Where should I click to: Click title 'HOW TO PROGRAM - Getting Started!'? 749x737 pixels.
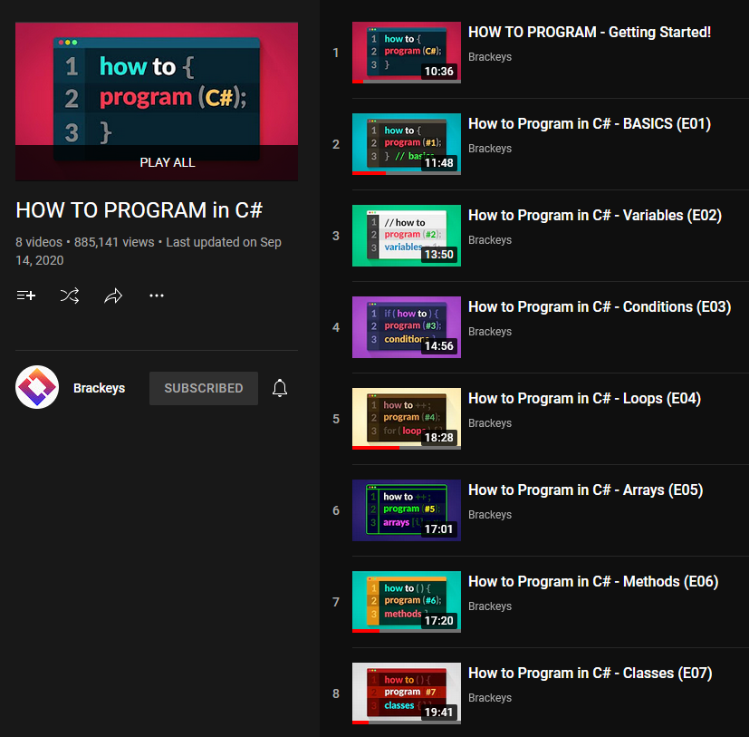pos(590,32)
